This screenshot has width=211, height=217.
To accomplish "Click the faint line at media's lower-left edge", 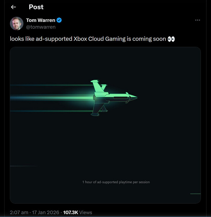I will 23,166.
